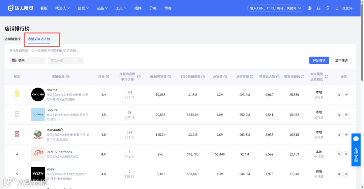Open the 达达08 account menu
364x189 pixels.
click(x=349, y=8)
